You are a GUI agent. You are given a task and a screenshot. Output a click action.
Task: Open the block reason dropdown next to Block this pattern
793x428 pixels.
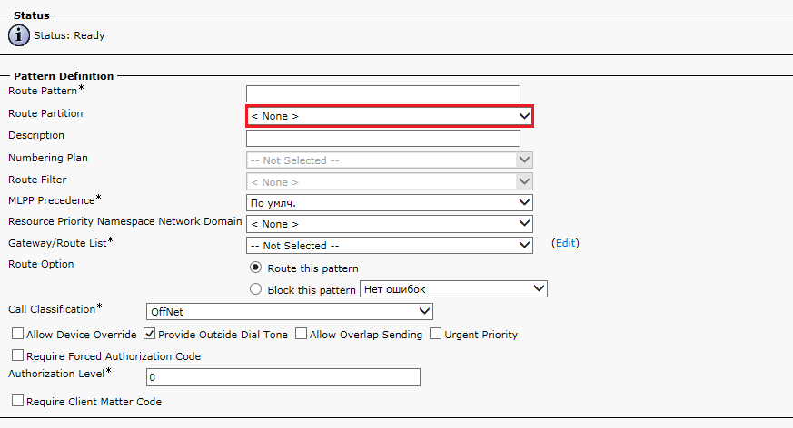point(453,289)
